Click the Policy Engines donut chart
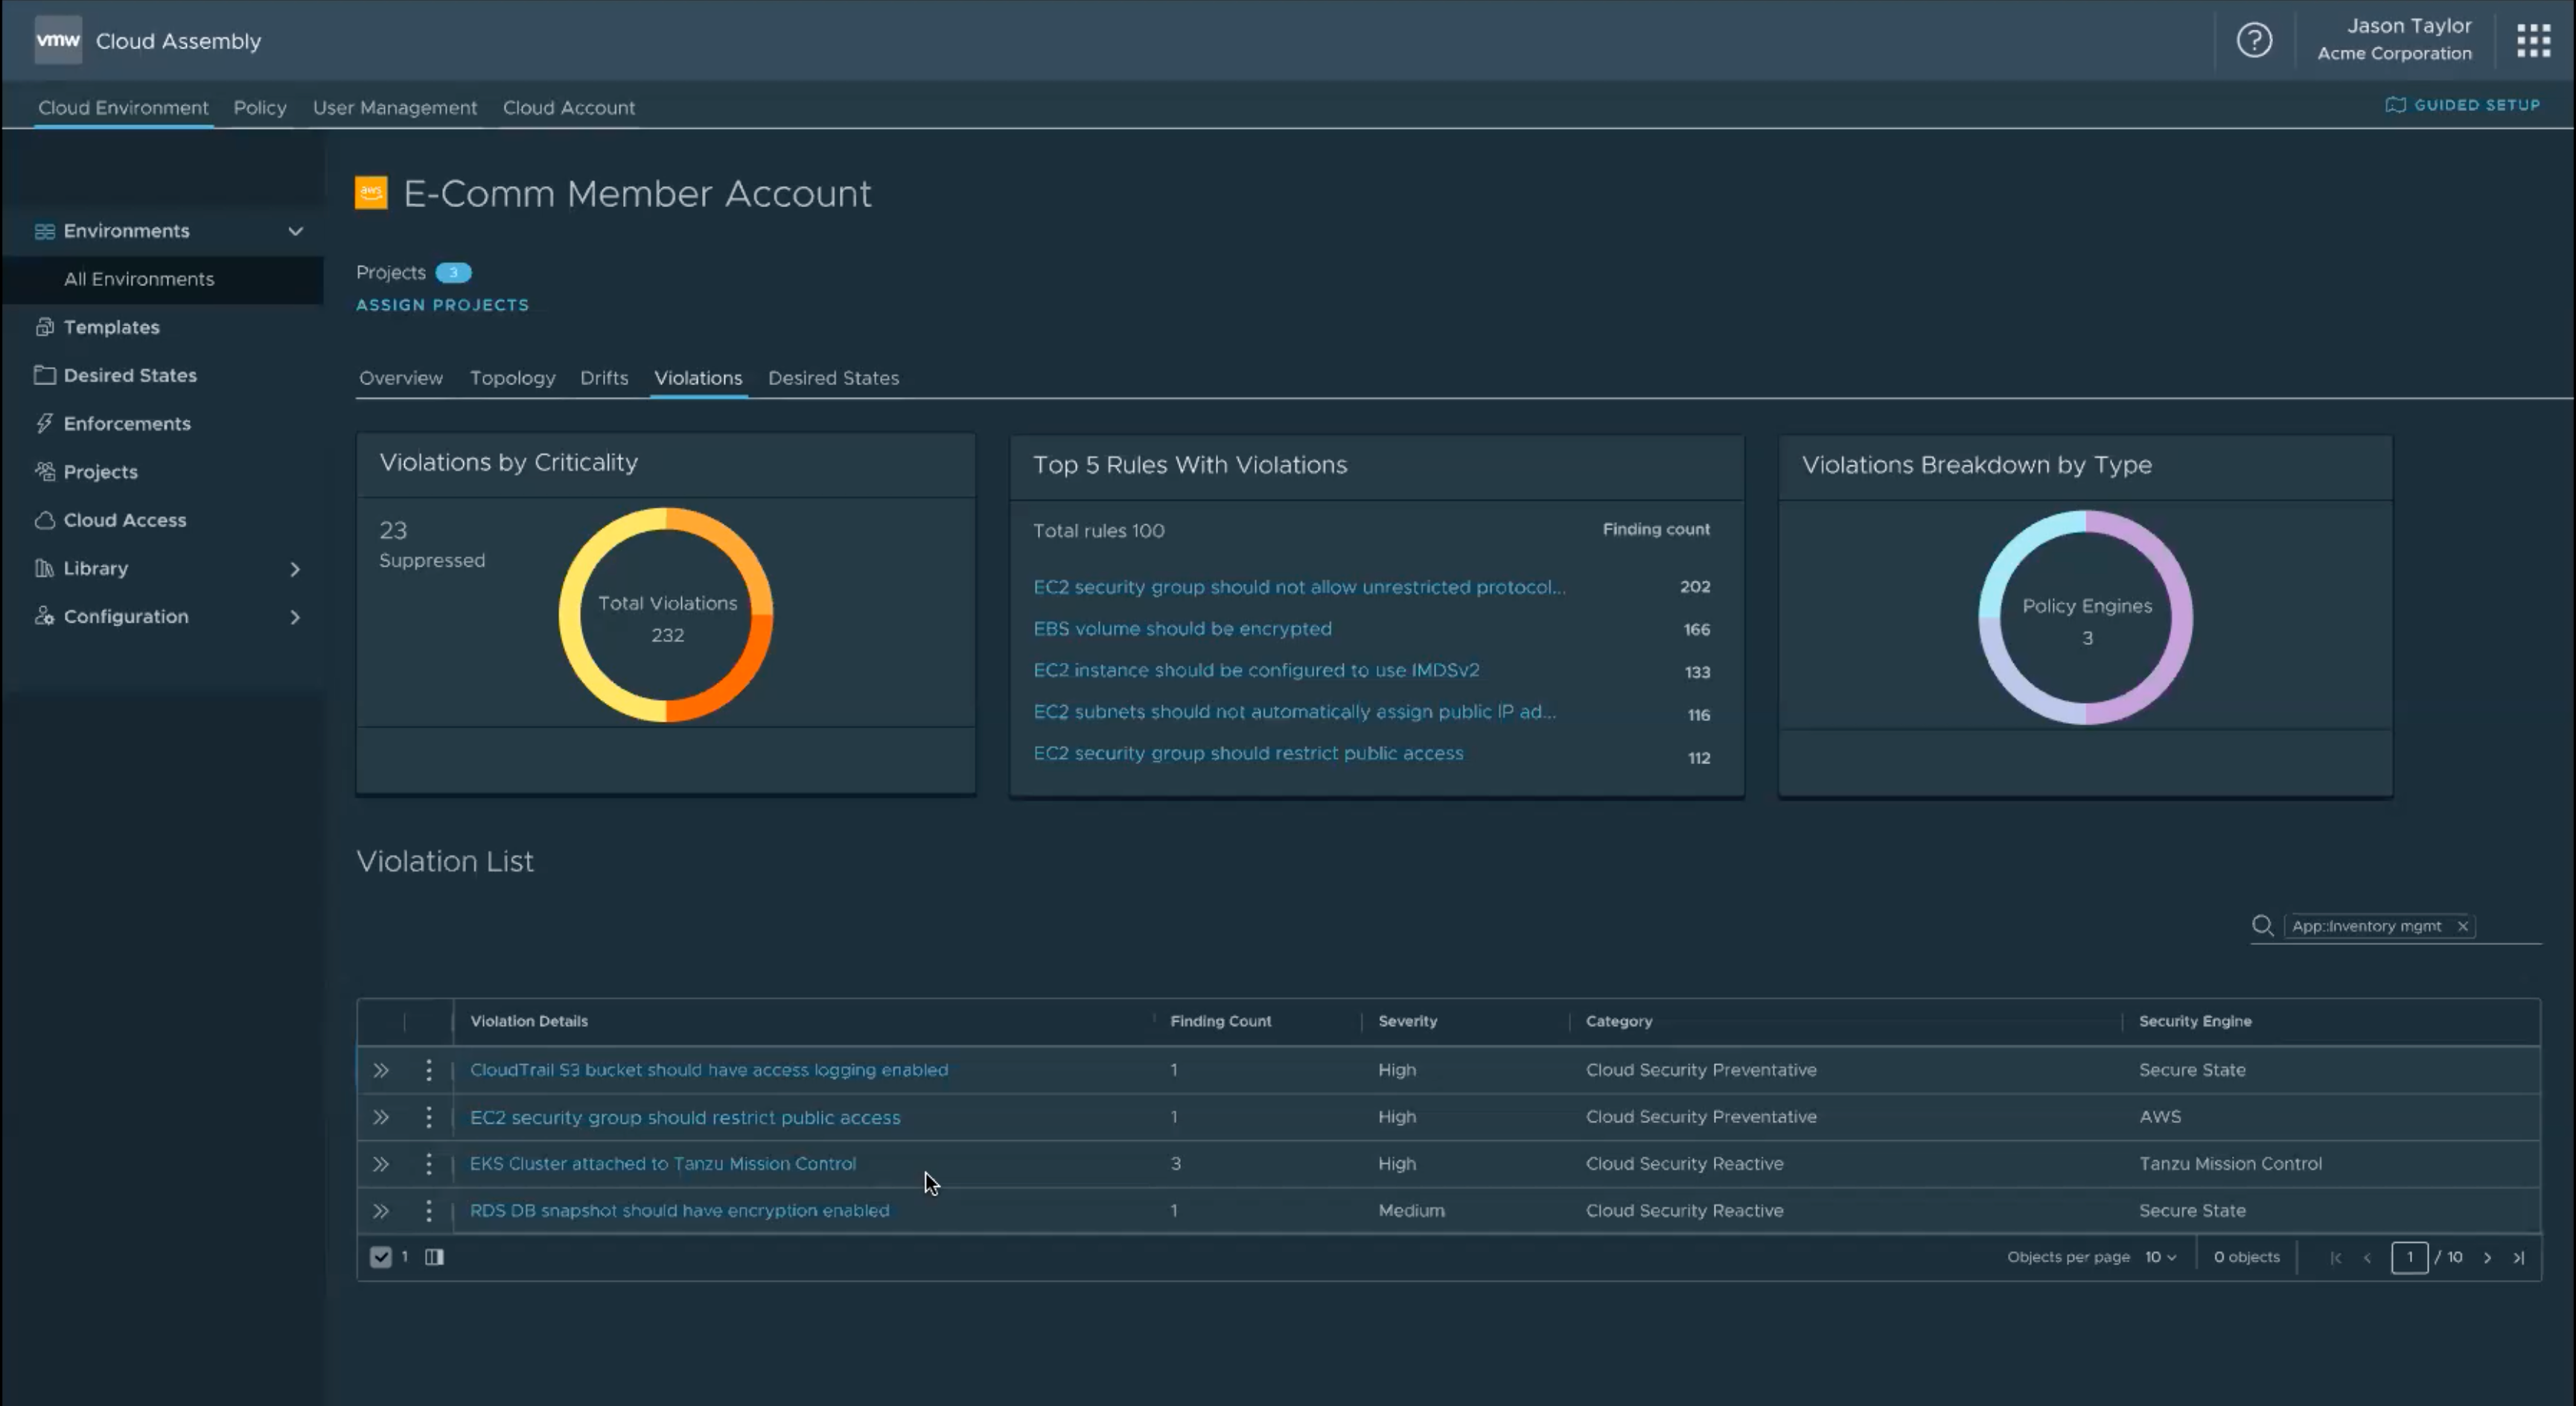Screen dimensions: 2576x1406 [2085, 617]
